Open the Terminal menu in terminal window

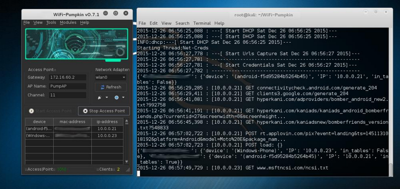click(x=202, y=23)
